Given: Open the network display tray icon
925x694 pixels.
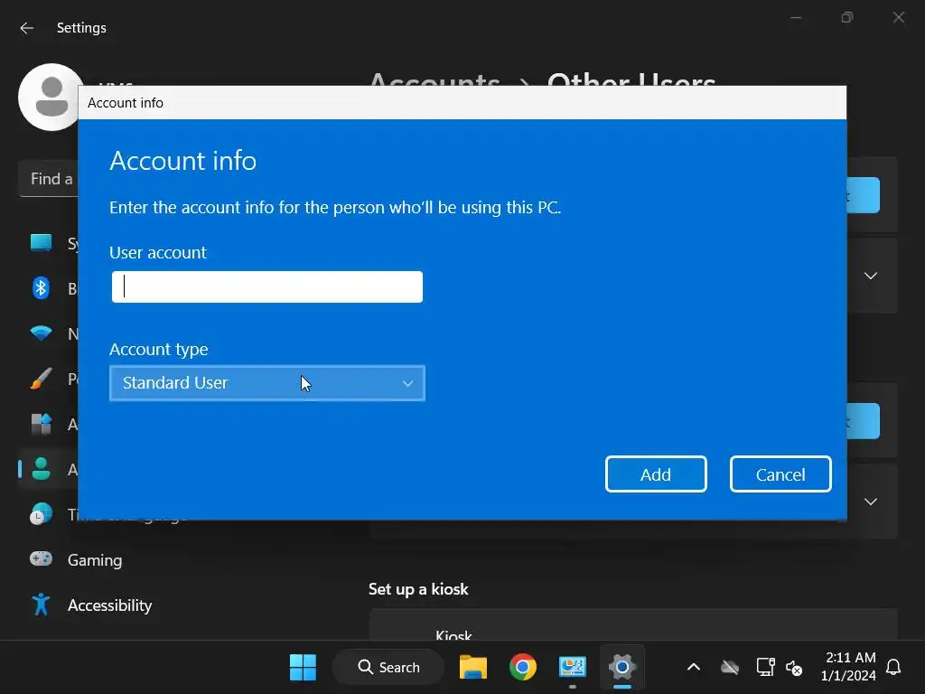Looking at the screenshot, I should (765, 668).
